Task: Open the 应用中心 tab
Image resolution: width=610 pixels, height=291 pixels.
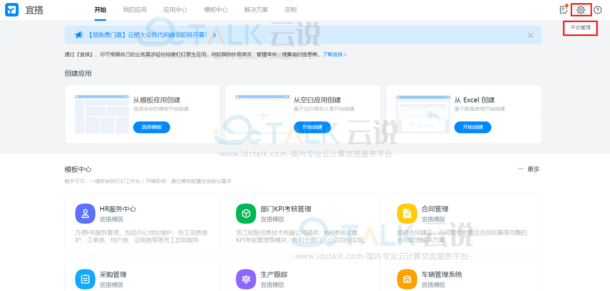Action: tap(175, 10)
